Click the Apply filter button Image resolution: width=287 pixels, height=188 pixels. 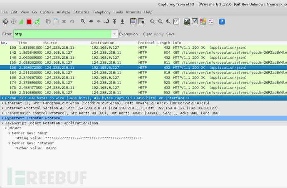[x=159, y=34]
